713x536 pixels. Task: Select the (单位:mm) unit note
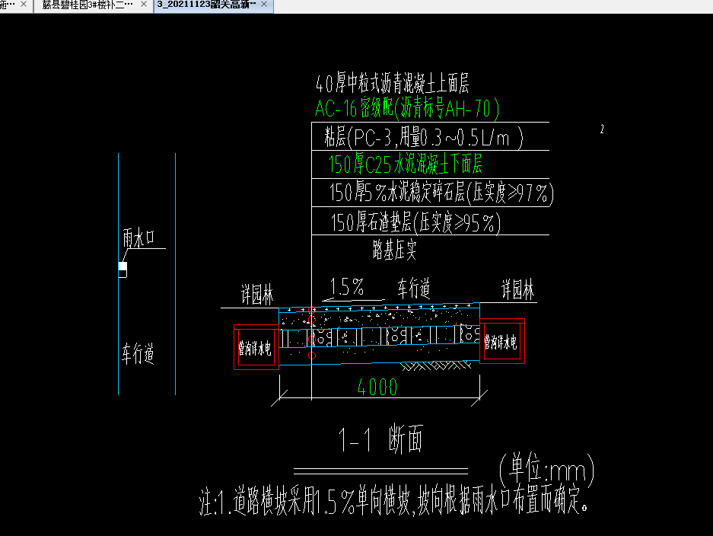coord(547,470)
